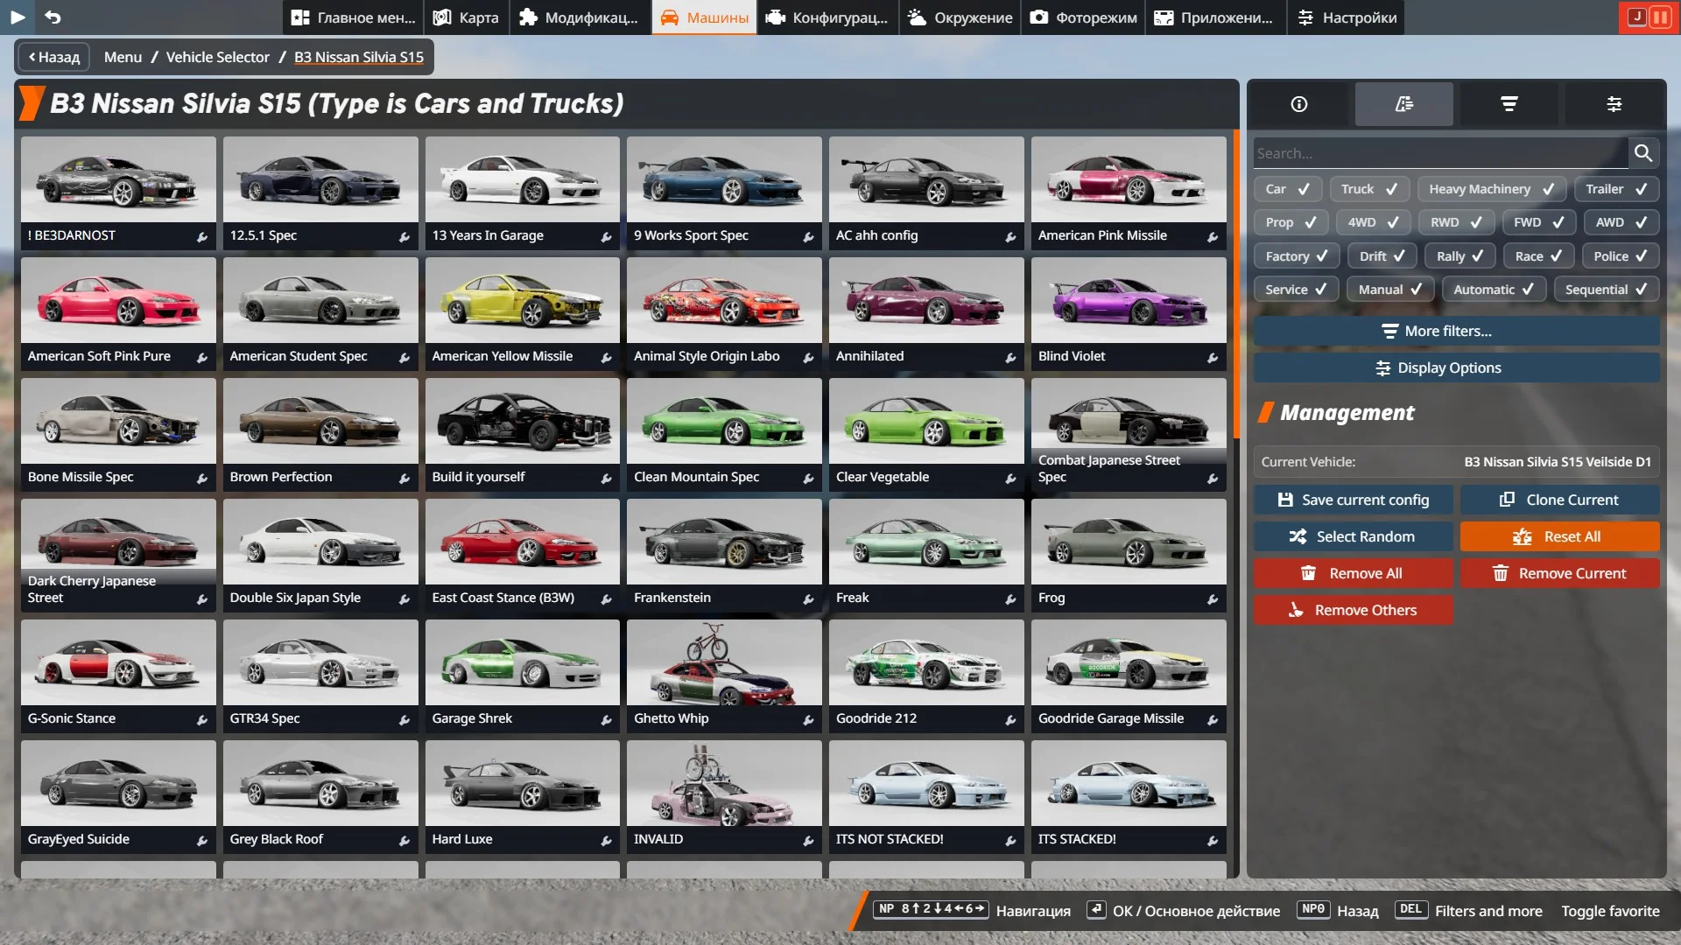
Task: Click wrench icon on Hard Luxe card
Action: pos(606,840)
